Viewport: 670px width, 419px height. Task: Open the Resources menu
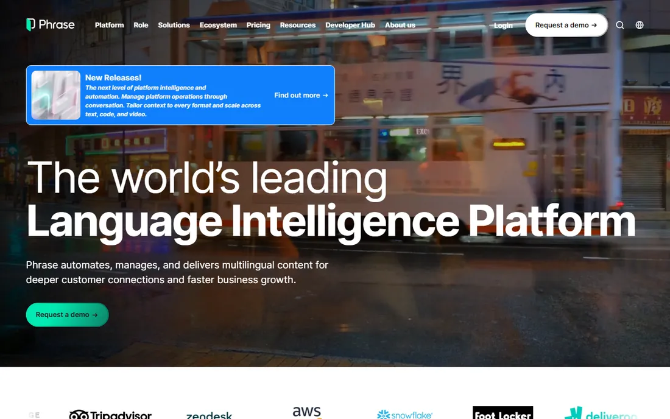298,25
